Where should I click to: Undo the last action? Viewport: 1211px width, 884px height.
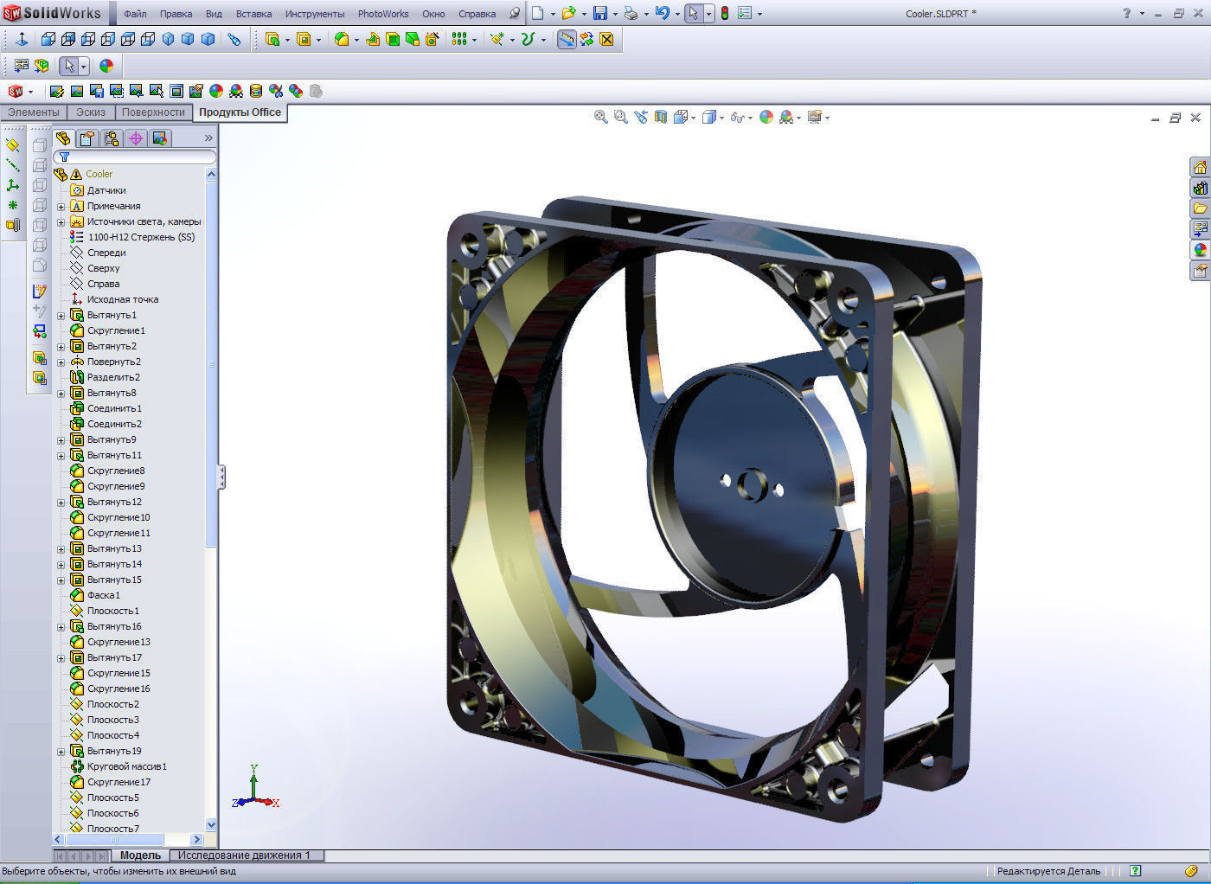coord(662,13)
